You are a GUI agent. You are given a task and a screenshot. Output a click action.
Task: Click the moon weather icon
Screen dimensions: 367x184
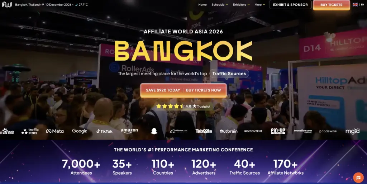[76, 4]
